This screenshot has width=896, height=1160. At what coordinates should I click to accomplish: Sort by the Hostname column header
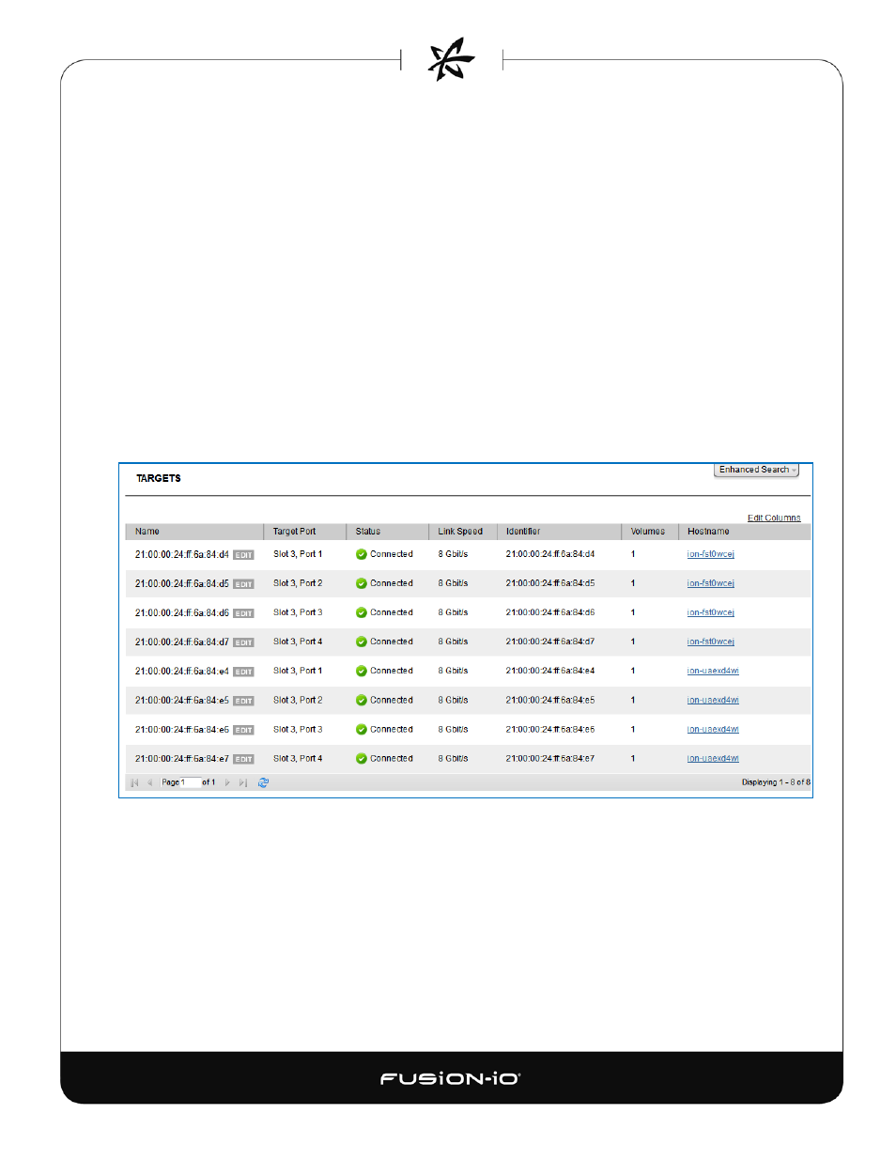click(x=744, y=532)
